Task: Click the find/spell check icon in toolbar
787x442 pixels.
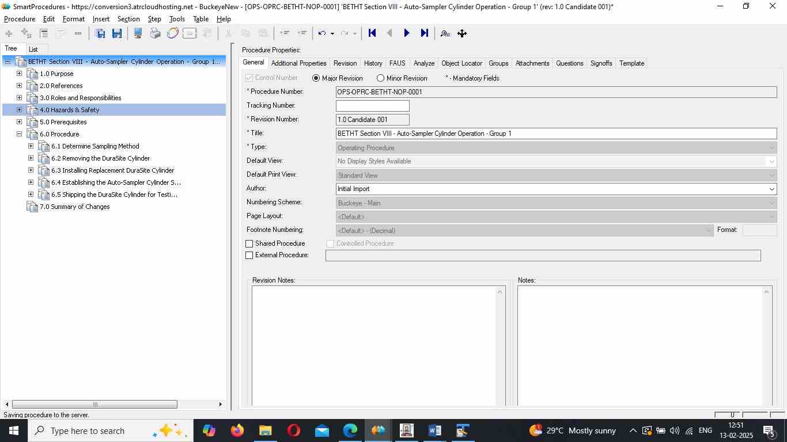Action: tap(445, 33)
